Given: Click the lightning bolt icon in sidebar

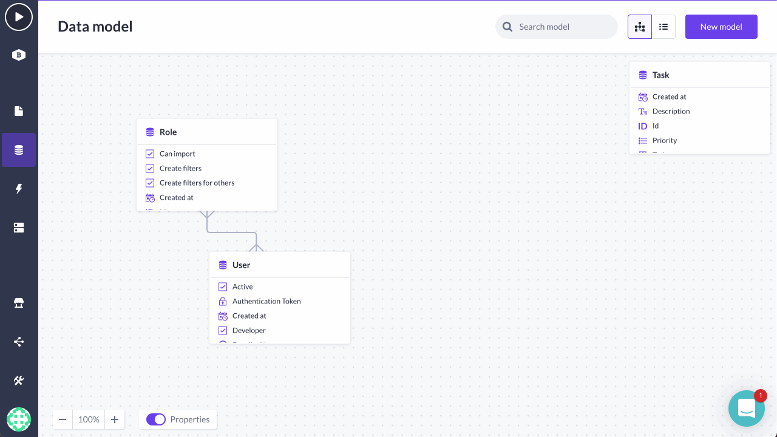Looking at the screenshot, I should click(18, 188).
